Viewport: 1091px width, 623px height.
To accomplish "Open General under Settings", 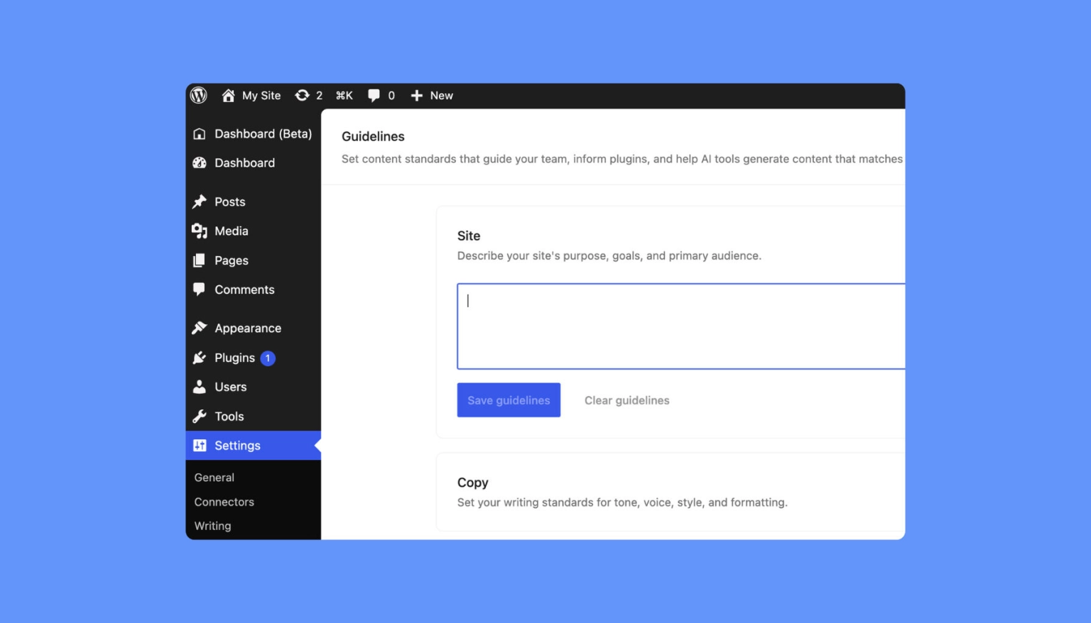I will (x=215, y=478).
